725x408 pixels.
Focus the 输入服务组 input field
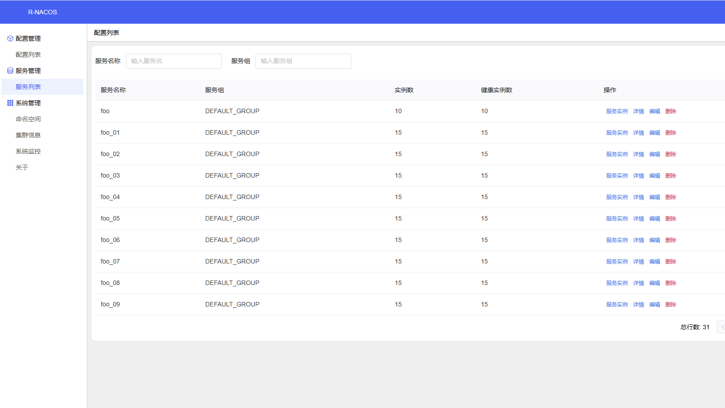pyautogui.click(x=303, y=61)
